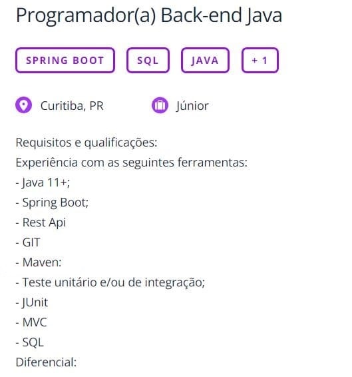Select the SPRING BOOT tag
The height and width of the screenshot is (377, 352).
(x=65, y=61)
